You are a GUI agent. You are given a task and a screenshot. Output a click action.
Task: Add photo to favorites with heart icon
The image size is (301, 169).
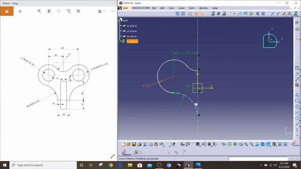(x=59, y=11)
